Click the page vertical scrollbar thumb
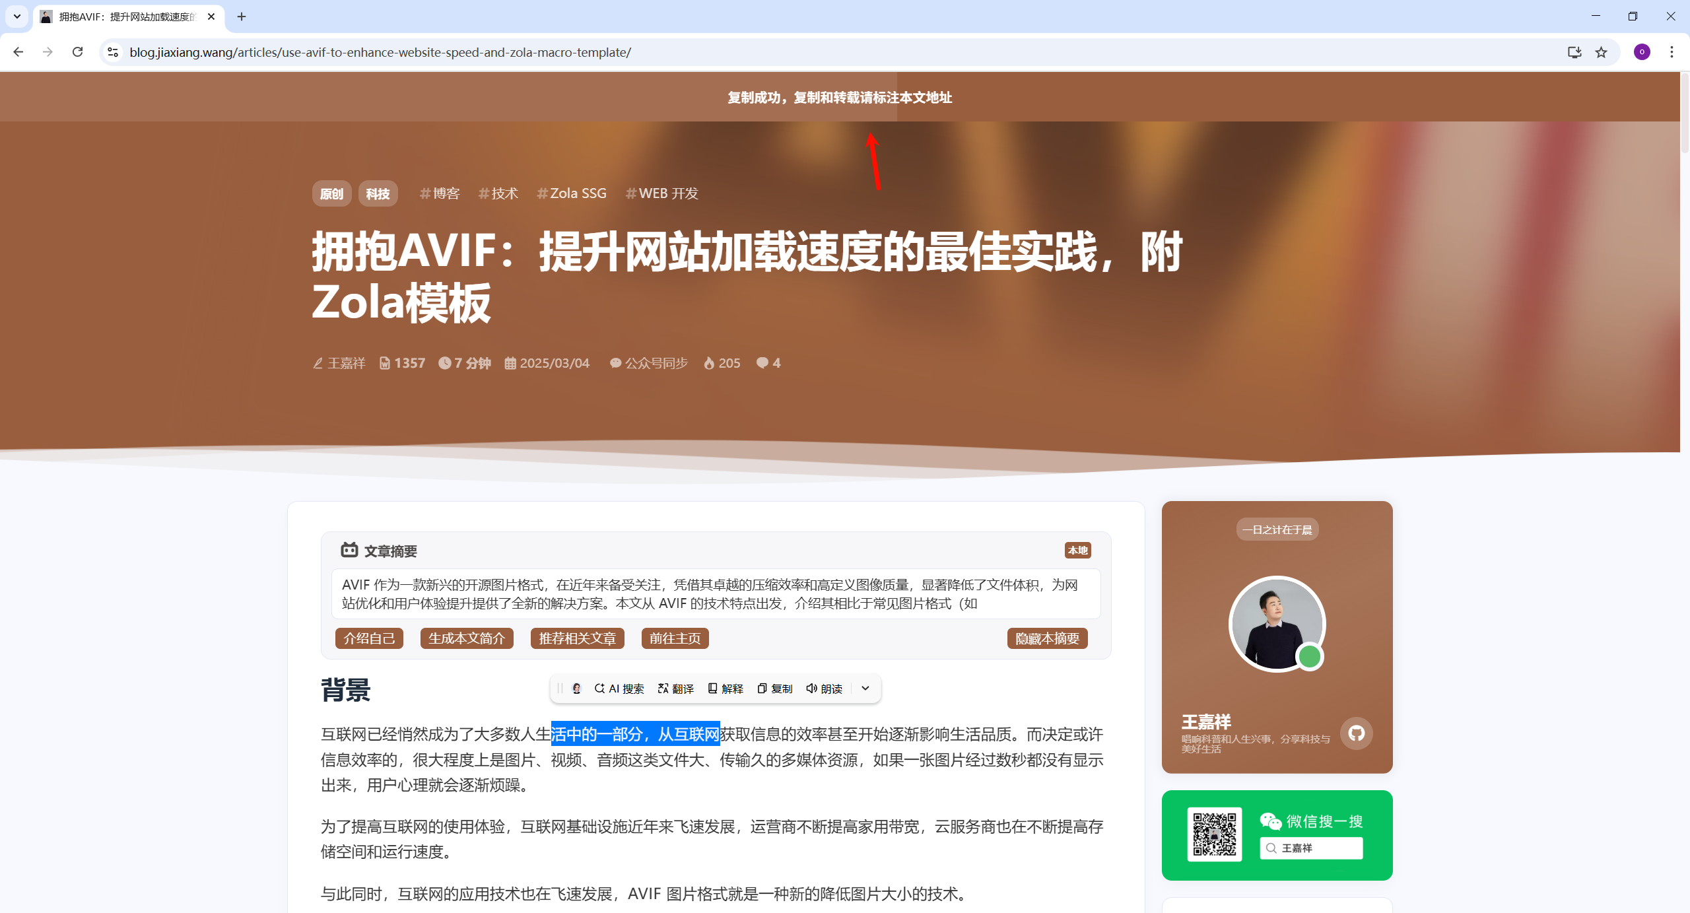 (x=1685, y=112)
